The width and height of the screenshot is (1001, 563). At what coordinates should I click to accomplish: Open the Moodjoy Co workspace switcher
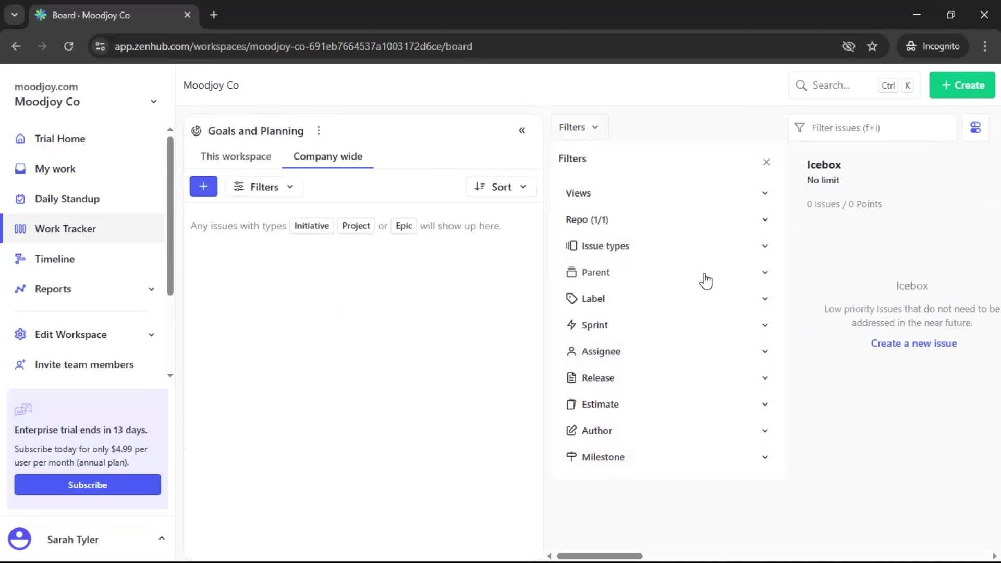click(x=153, y=101)
